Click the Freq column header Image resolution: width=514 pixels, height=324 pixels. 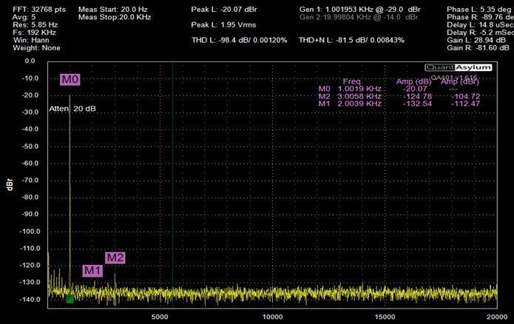coord(352,81)
